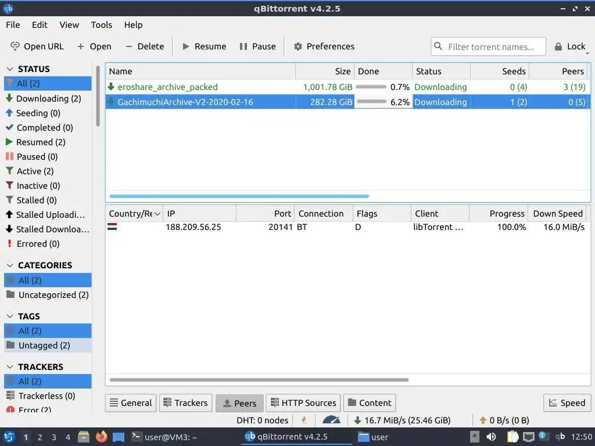Focus the Filter torrent names field

tap(488, 46)
